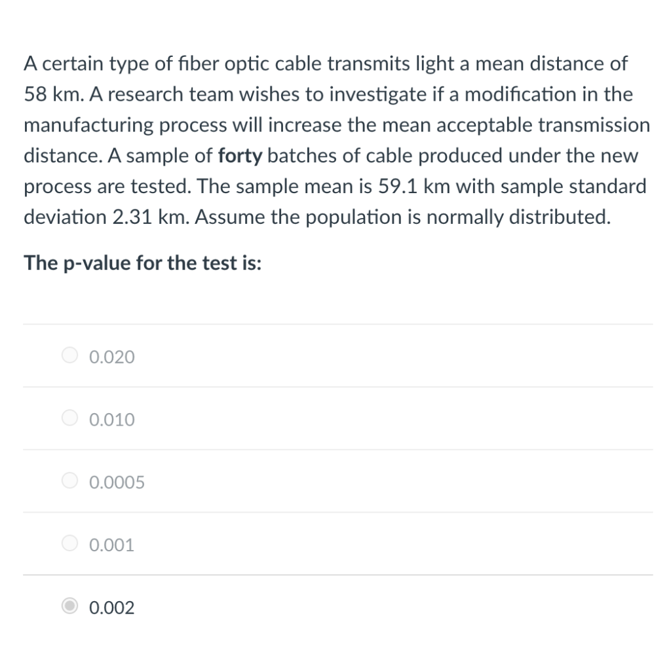The height and width of the screenshot is (660, 671).
Task: Click the second answer row
Action: 328,418
